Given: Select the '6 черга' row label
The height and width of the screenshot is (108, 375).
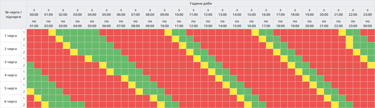Looking at the screenshot, I should tap(11, 101).
